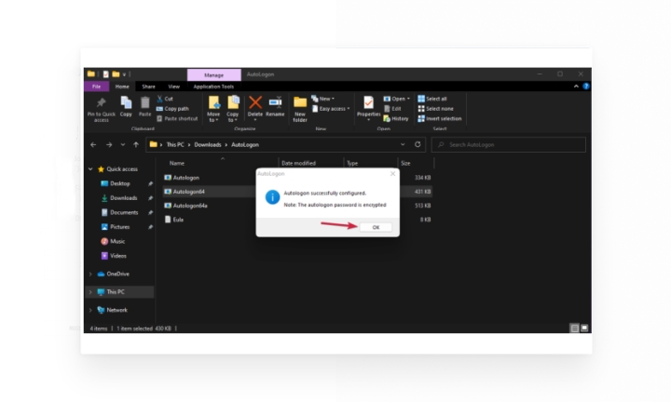671x402 pixels.
Task: Open the address bar history dropdown
Action: 403,144
